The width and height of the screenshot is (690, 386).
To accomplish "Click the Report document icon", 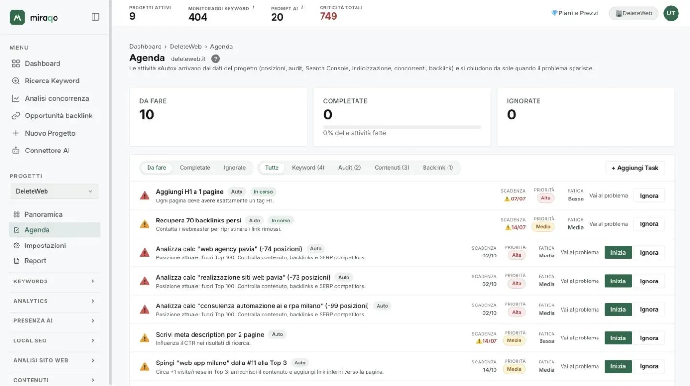I will (17, 261).
